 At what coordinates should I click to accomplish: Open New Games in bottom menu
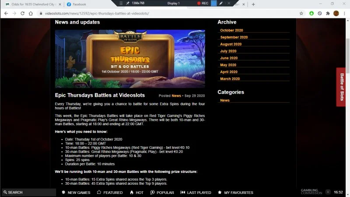pos(76,192)
